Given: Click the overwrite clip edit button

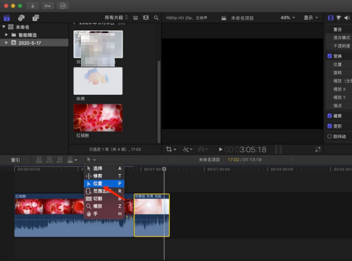Looking at the screenshot, I should click(70, 160).
